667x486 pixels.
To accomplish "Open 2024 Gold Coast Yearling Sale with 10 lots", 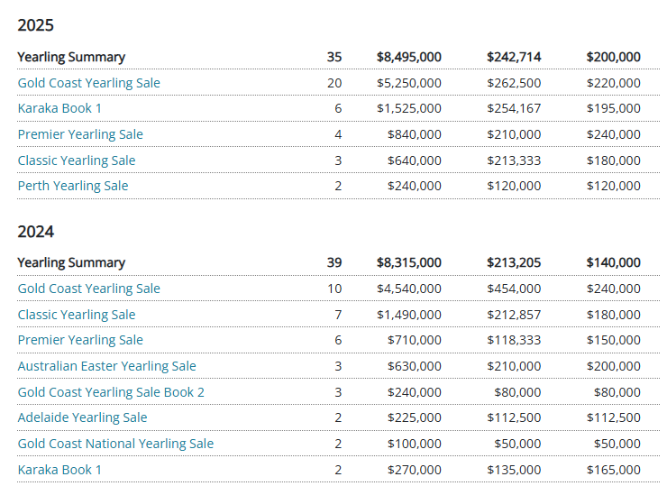I will (88, 289).
